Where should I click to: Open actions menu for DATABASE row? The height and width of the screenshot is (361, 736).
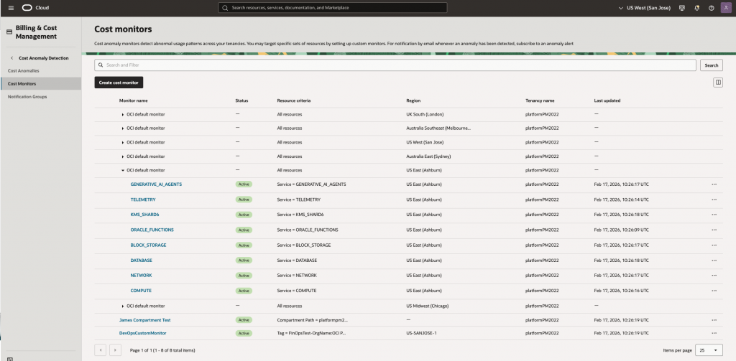714,261
